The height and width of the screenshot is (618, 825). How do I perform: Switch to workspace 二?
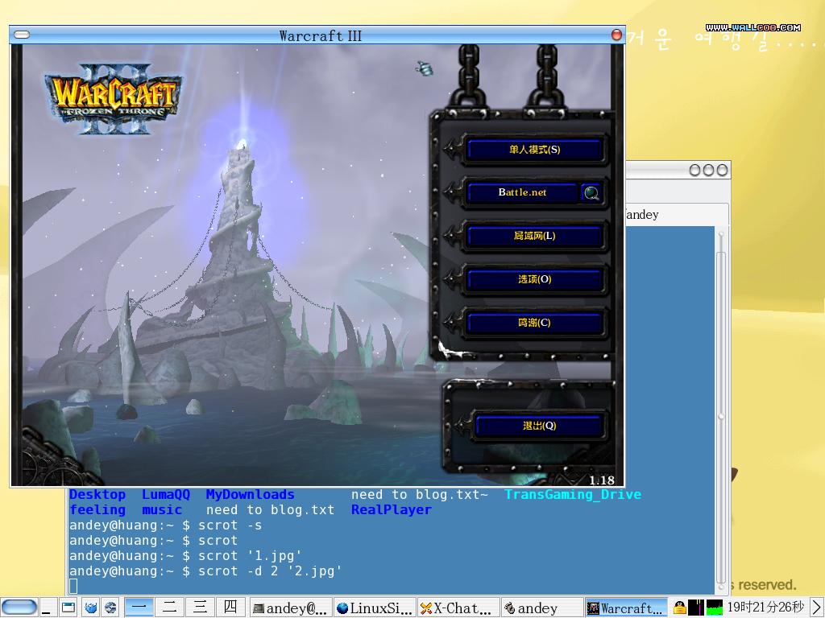pyautogui.click(x=169, y=608)
